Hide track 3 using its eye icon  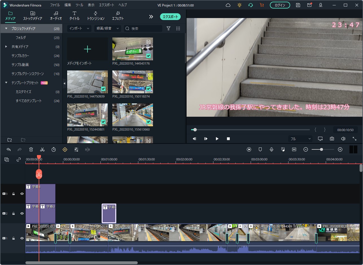(22, 194)
